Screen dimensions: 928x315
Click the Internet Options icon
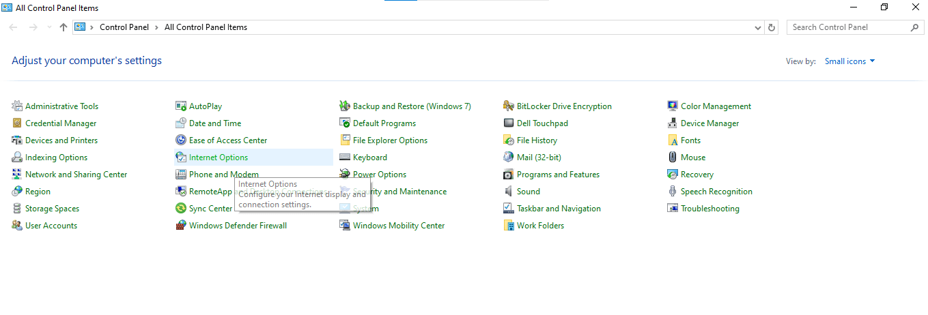coord(181,157)
